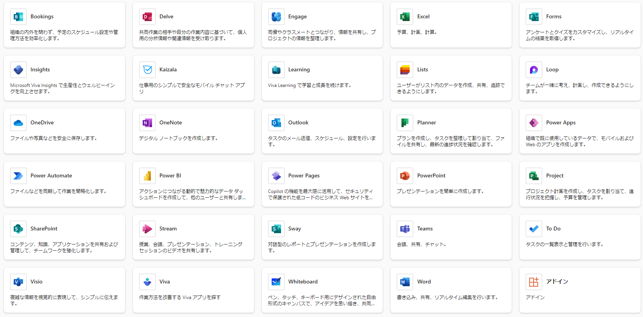643x317 pixels.
Task: Open the Word title link
Action: [424, 282]
